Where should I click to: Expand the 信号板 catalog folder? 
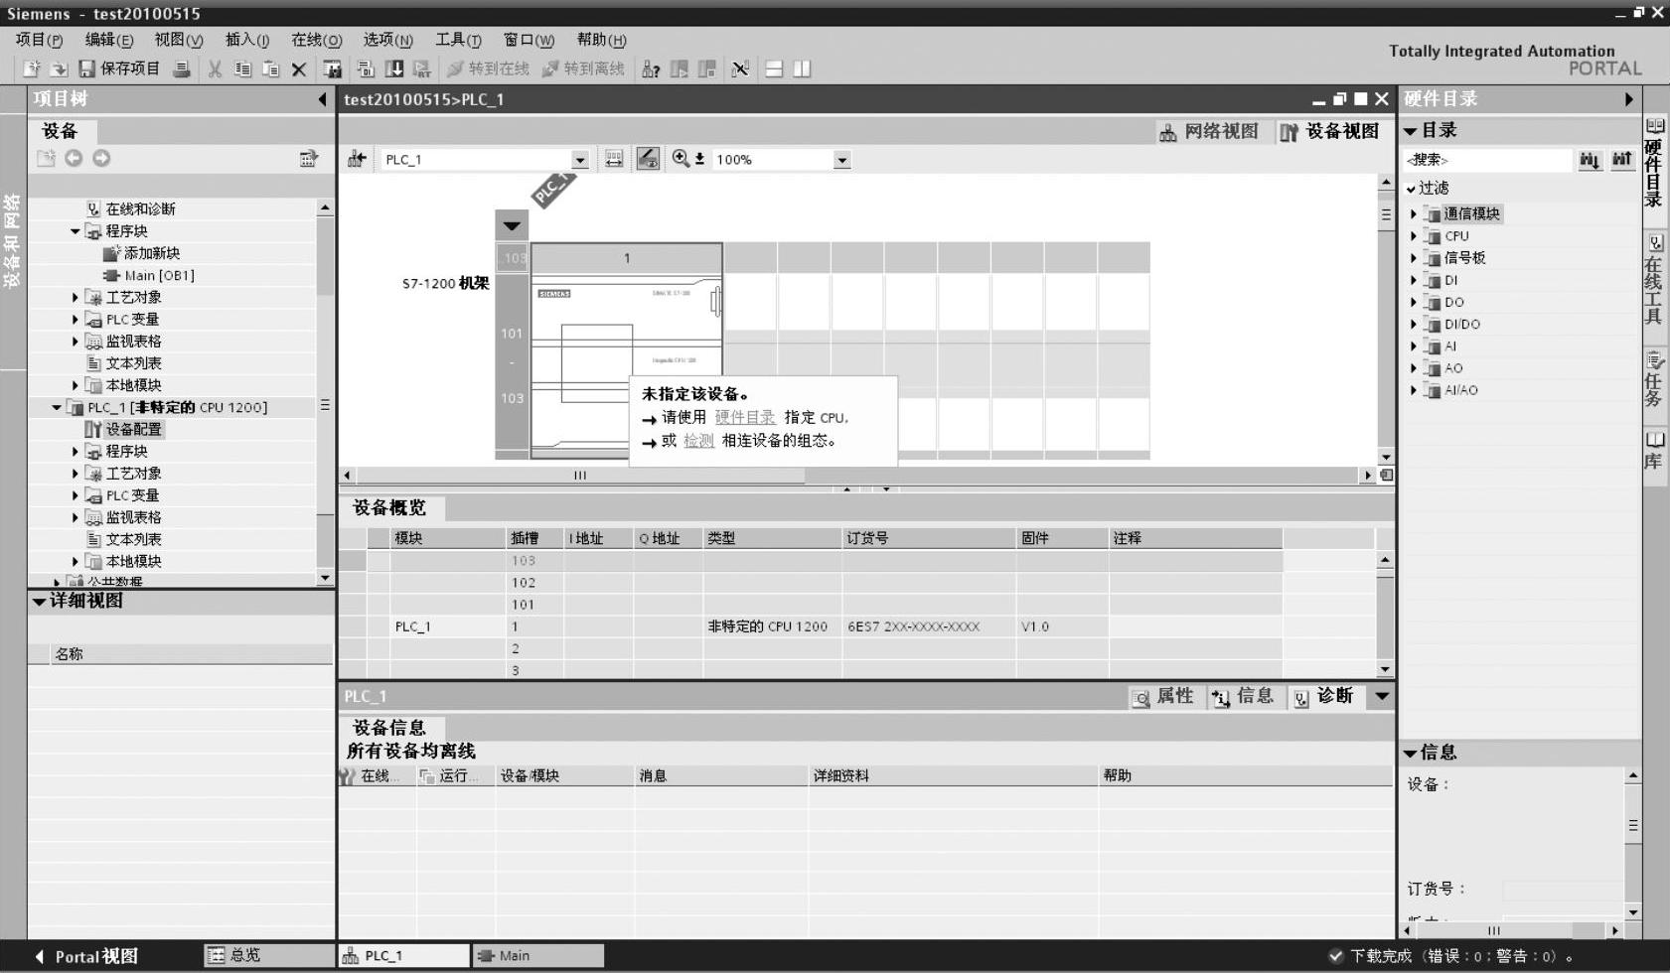coord(1414,258)
